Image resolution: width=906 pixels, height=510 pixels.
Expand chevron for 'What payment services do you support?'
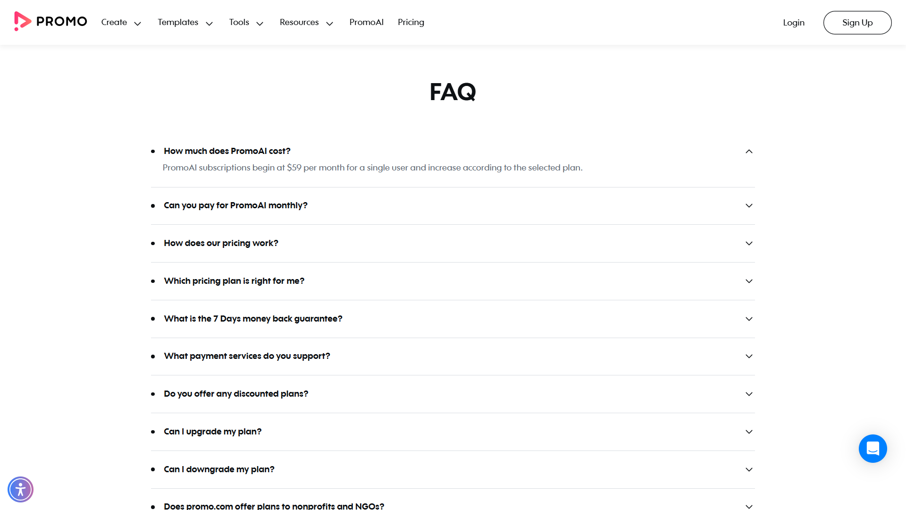pos(749,357)
